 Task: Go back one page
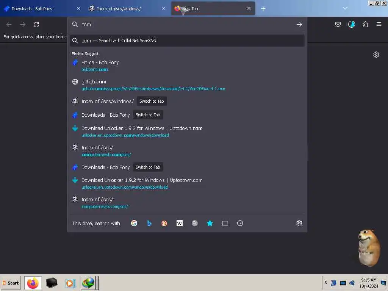pyautogui.click(x=9, y=25)
